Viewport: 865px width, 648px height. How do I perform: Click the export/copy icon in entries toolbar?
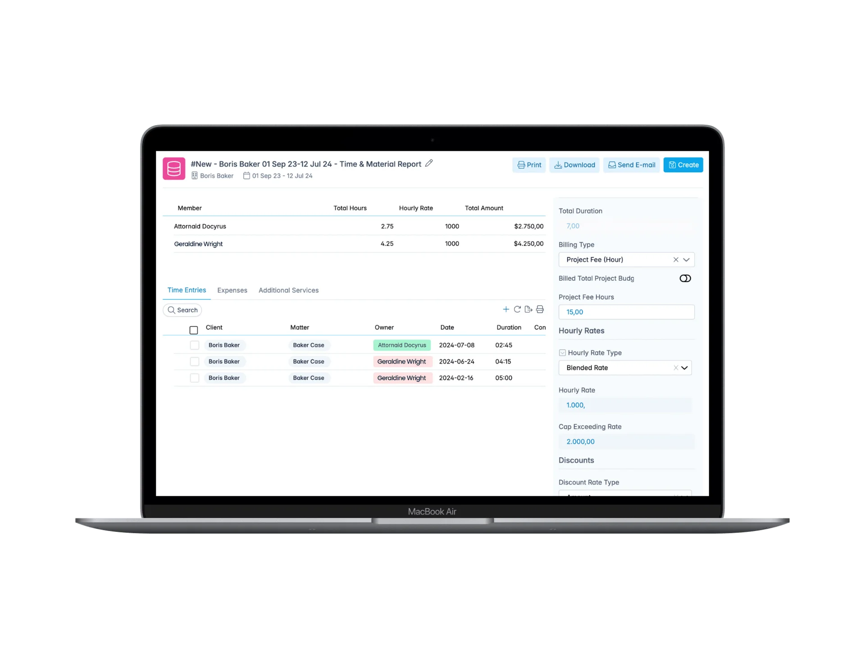tap(528, 310)
